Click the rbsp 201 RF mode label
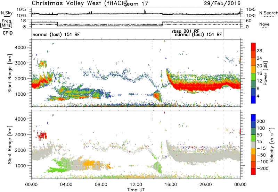Screen dimensions: 278x192 pos(186,31)
